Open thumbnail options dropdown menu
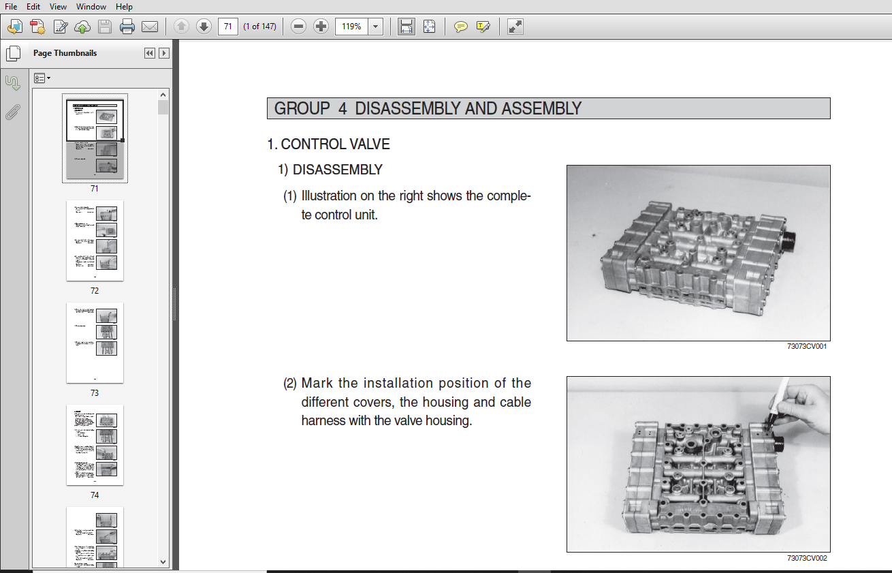This screenshot has height=573, width=892. (x=42, y=78)
